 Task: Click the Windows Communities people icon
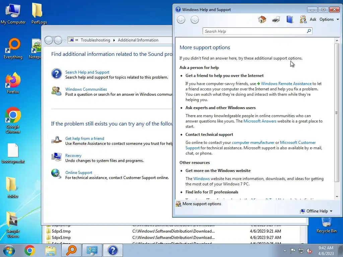[x=56, y=91]
